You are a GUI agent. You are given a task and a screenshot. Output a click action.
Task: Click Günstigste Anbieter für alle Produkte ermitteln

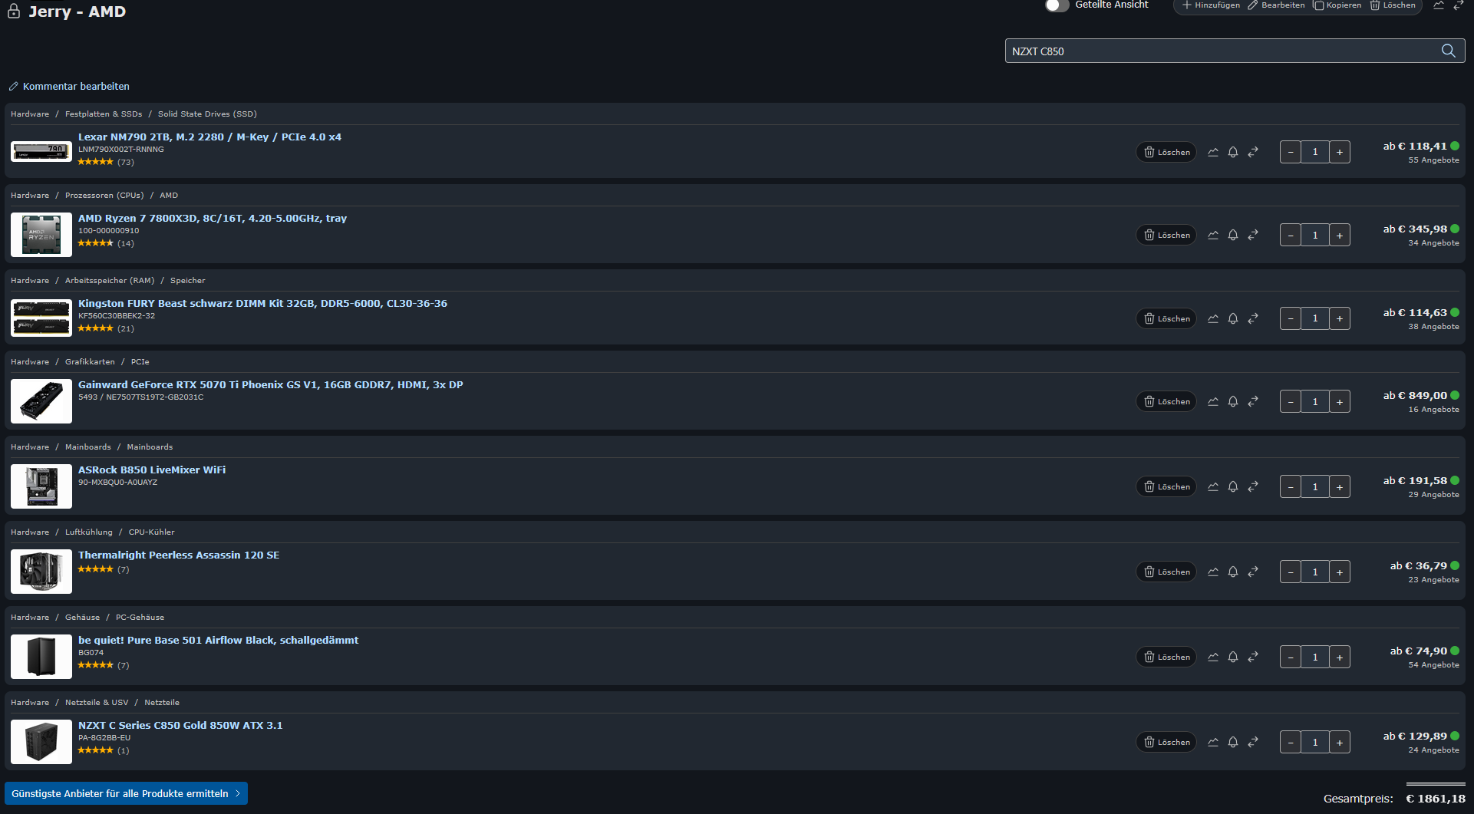coord(126,793)
